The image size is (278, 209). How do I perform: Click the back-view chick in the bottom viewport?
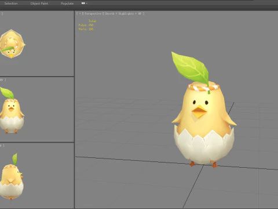click(12, 176)
